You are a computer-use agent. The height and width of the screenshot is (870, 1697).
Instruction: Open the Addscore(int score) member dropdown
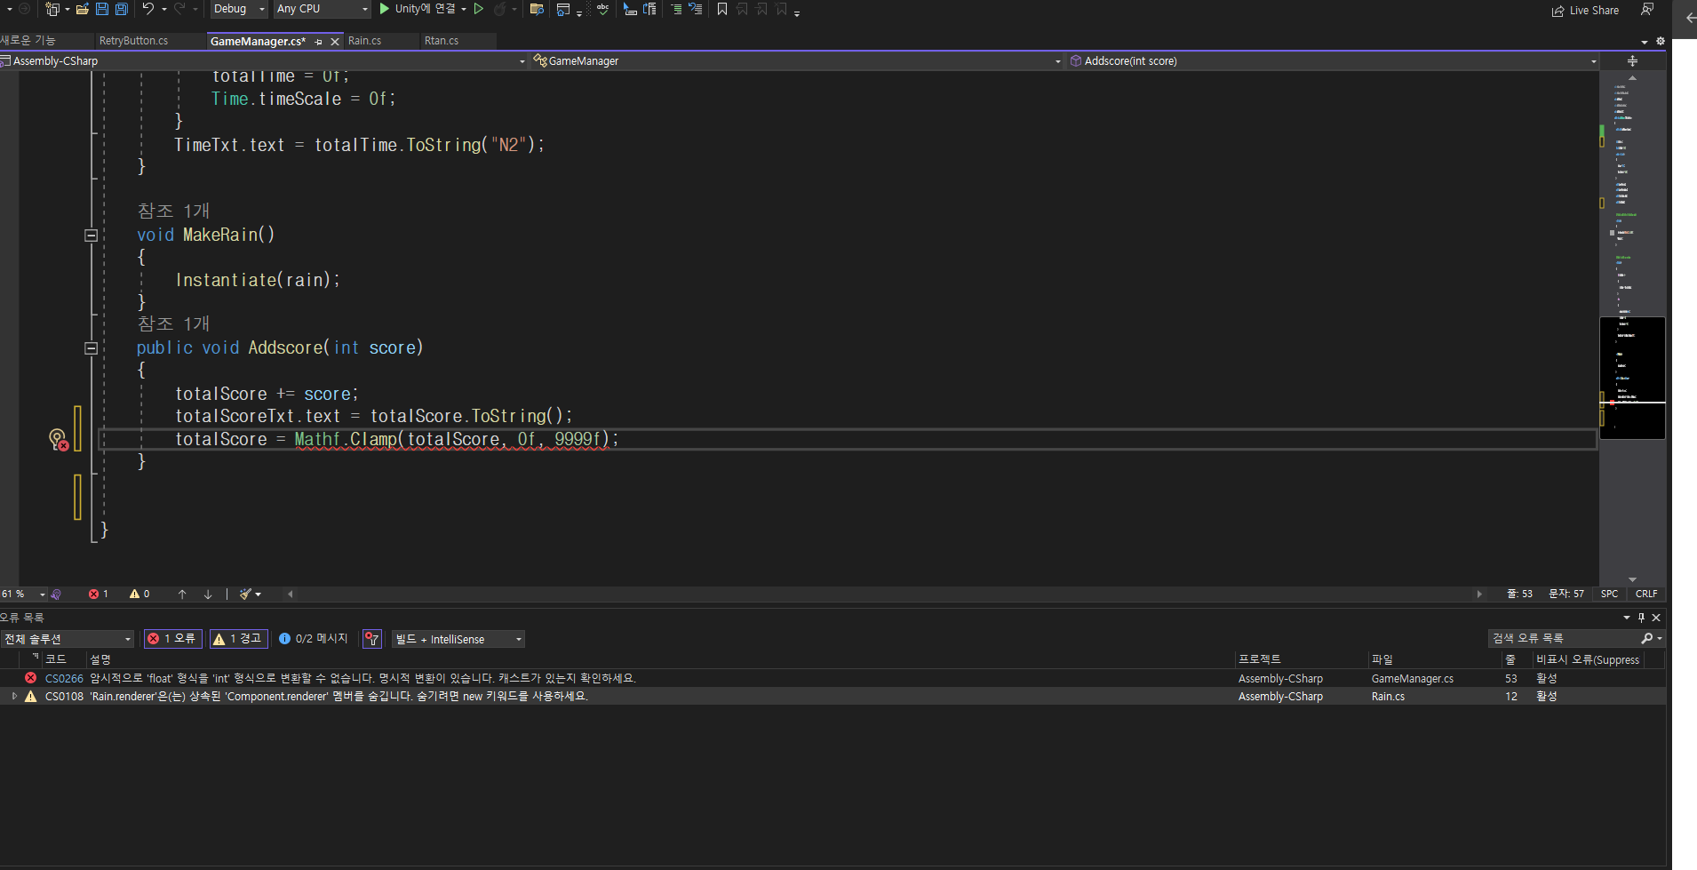1333,61
